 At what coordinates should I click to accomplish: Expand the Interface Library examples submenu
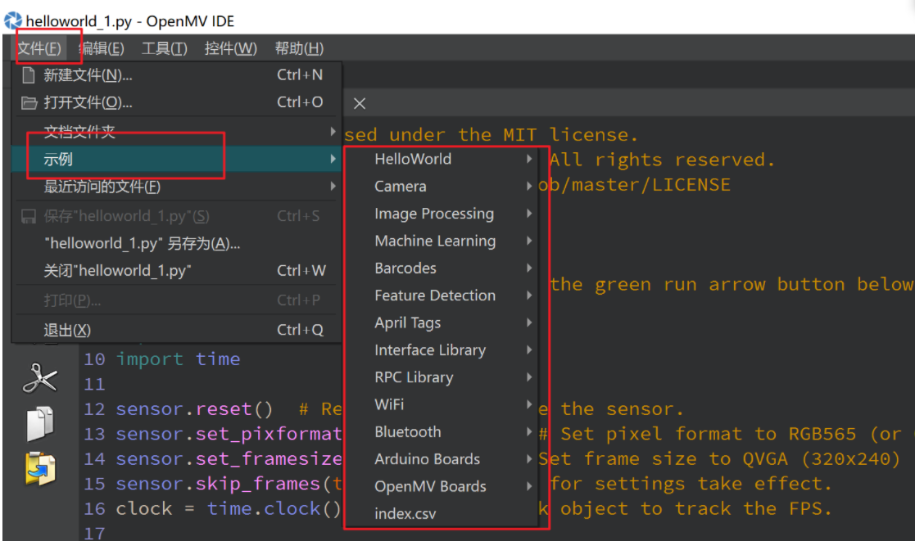point(442,349)
